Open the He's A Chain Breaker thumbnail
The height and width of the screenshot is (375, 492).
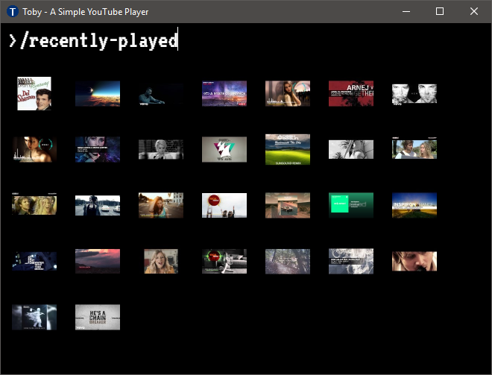click(98, 317)
